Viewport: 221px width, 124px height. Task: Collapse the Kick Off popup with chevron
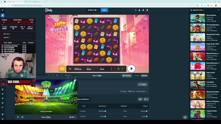tap(72, 78)
